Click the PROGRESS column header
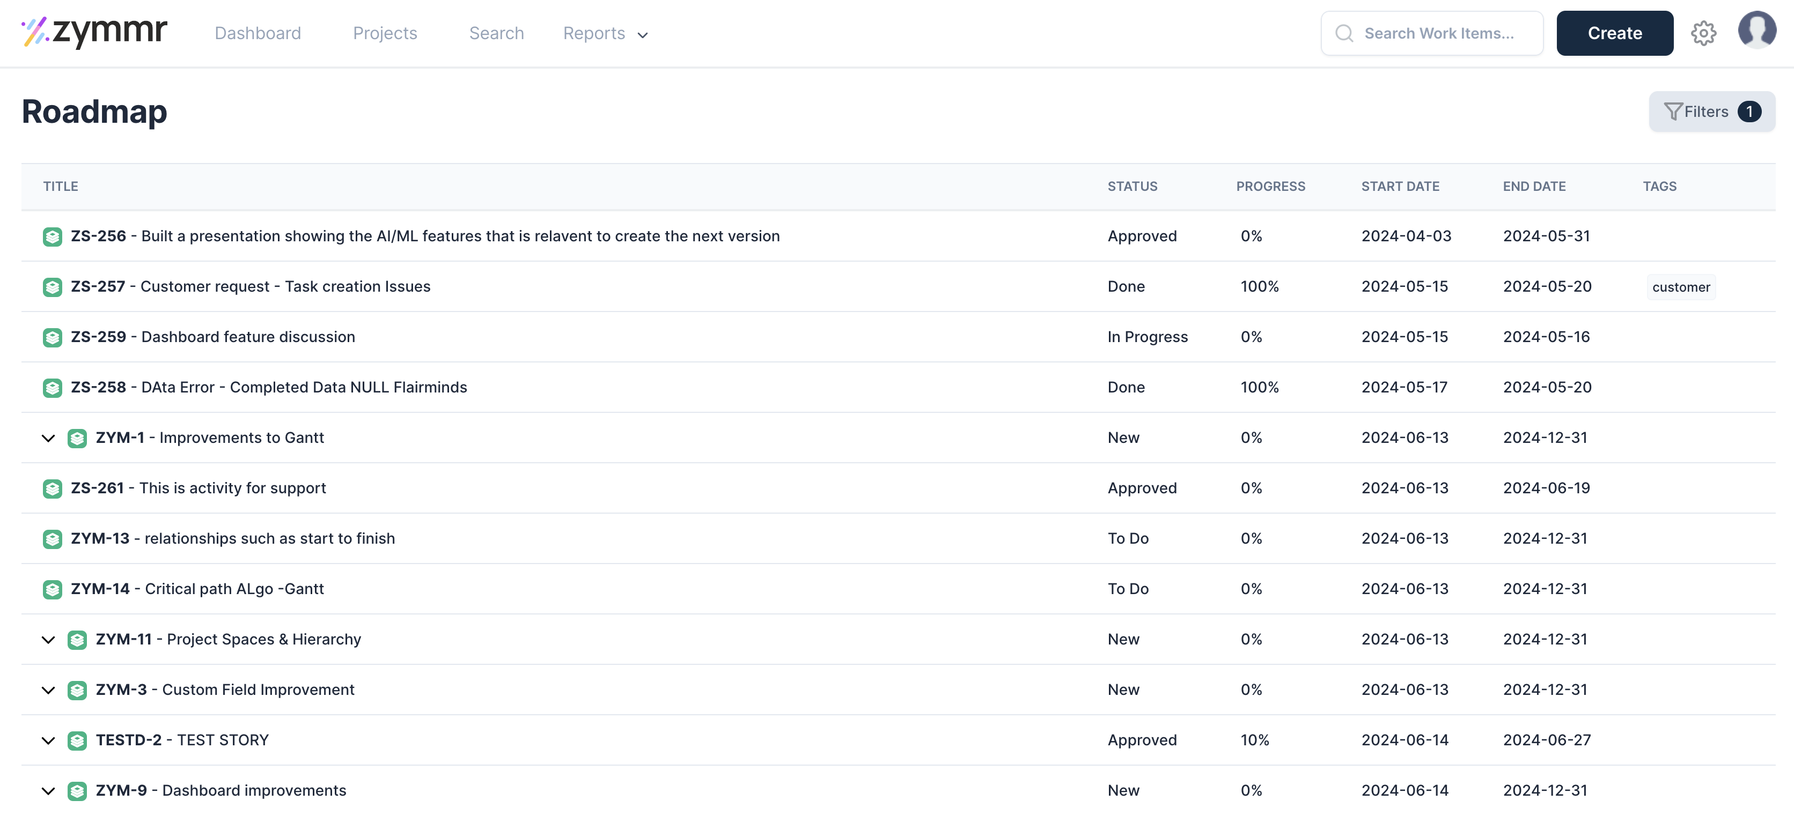Screen dimensions: 1794x815 (x=1270, y=187)
